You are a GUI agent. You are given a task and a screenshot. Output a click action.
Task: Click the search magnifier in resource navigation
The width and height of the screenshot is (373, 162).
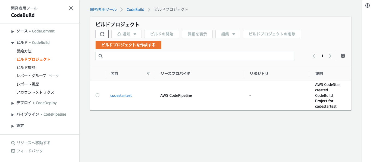tap(13, 143)
